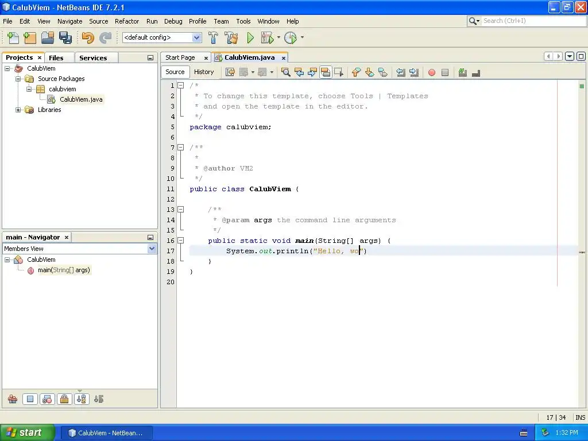Click the Previous Bookmark icon

(356, 72)
